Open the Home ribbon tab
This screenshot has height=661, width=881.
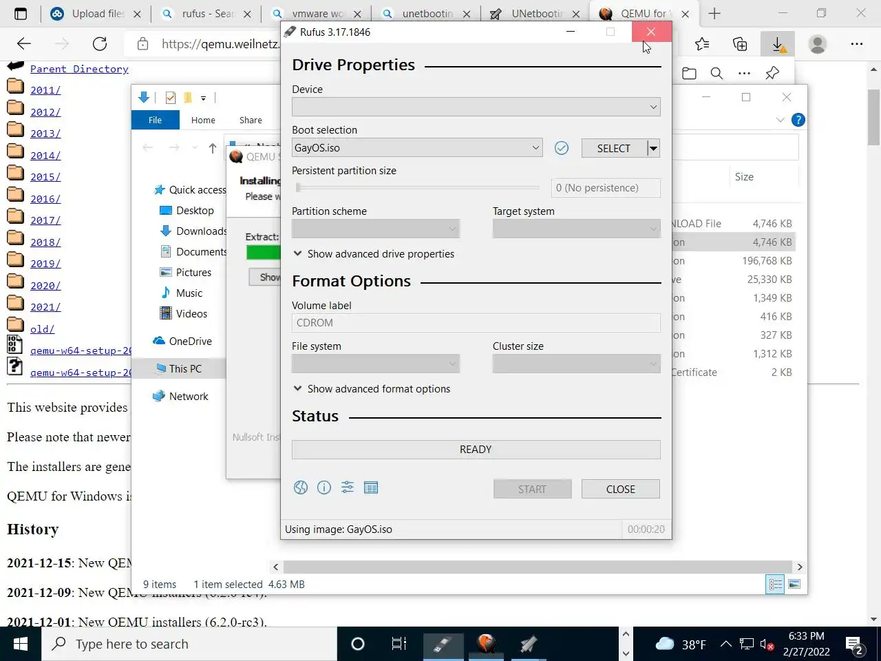[x=203, y=120]
